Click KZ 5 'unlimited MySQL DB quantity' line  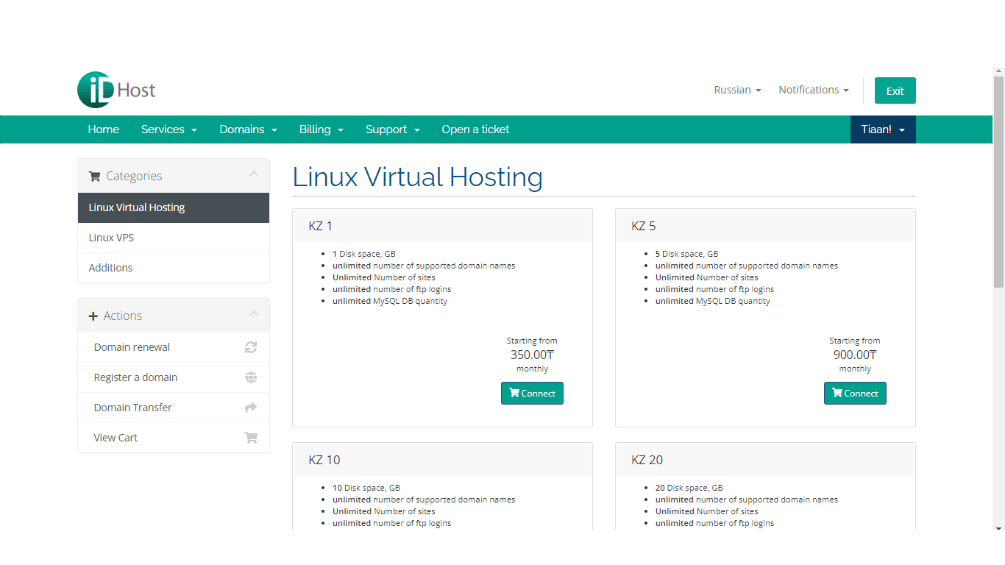713,301
